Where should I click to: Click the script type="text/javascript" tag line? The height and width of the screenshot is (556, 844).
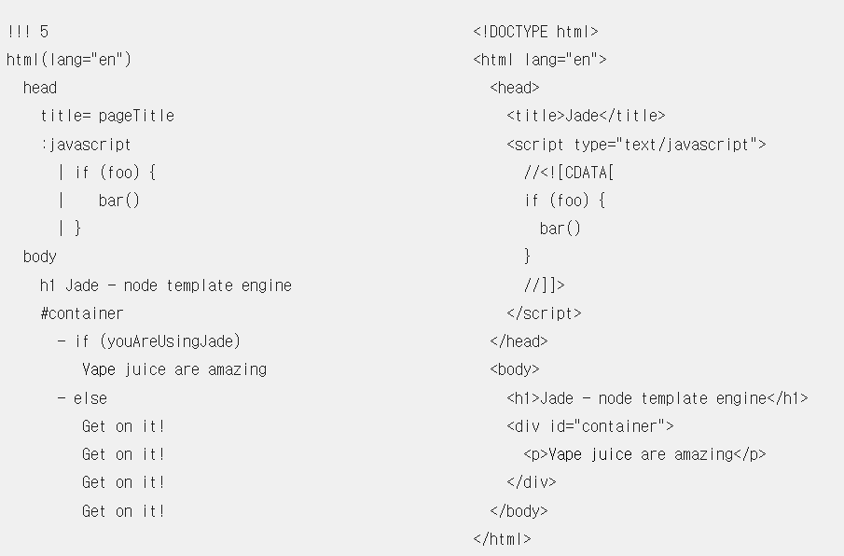[x=636, y=145]
